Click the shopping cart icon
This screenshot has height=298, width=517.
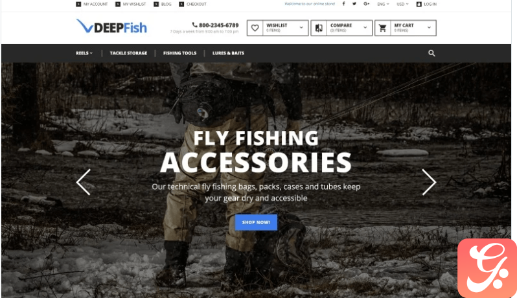(382, 28)
